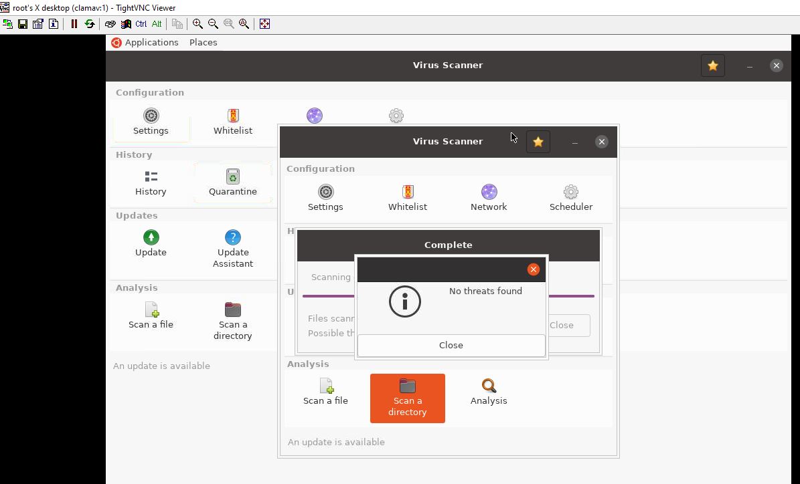
Task: Click the TightVNC full screen toolbar icon
Action: pyautogui.click(x=264, y=23)
